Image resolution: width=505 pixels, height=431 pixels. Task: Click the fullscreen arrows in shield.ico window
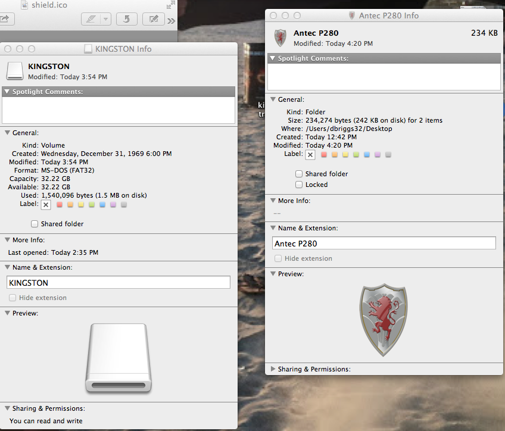[x=171, y=5]
